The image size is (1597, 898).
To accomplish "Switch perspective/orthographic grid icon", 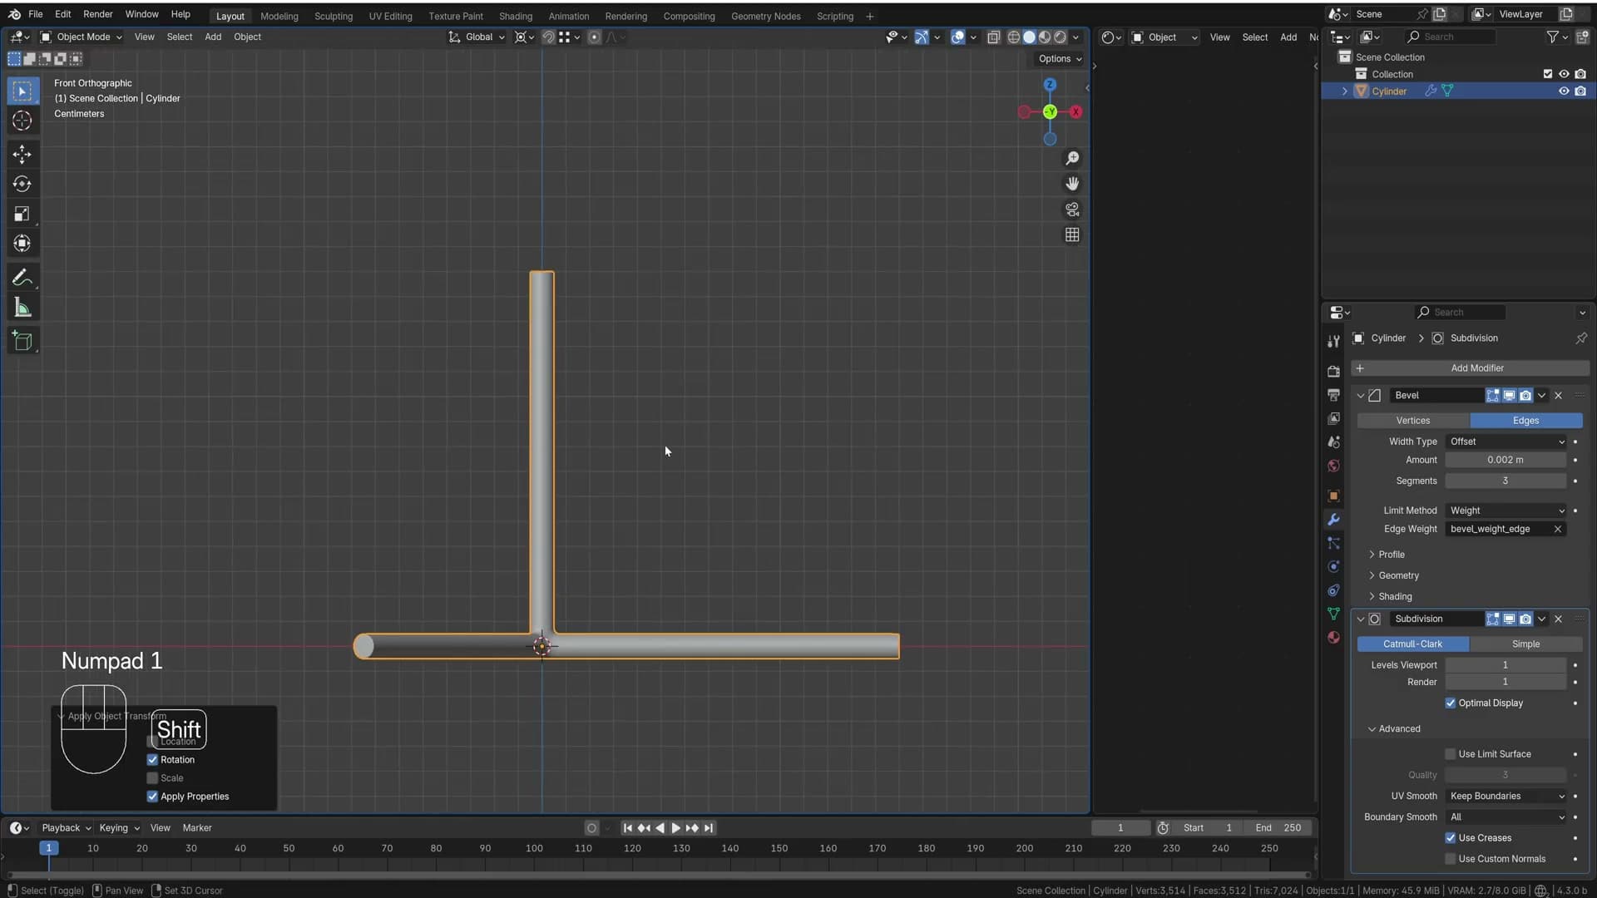I will (x=1072, y=235).
